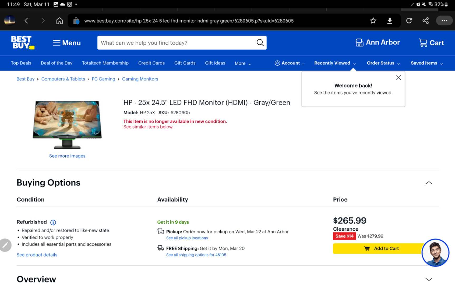Image resolution: width=455 pixels, height=285 pixels.
Task: Open See all pickup locations link
Action: coord(187,238)
